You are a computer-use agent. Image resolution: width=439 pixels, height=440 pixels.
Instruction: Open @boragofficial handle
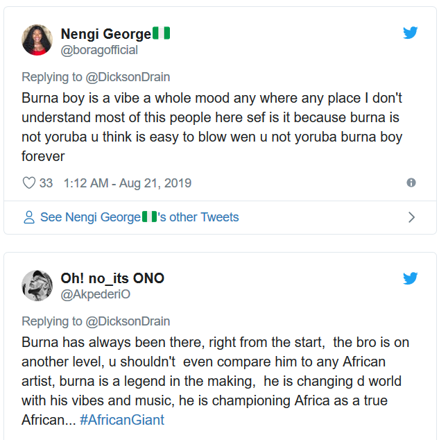point(99,50)
